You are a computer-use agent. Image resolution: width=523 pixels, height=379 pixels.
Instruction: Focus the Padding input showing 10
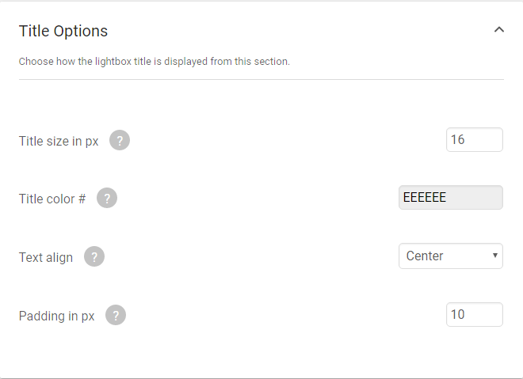(x=475, y=315)
